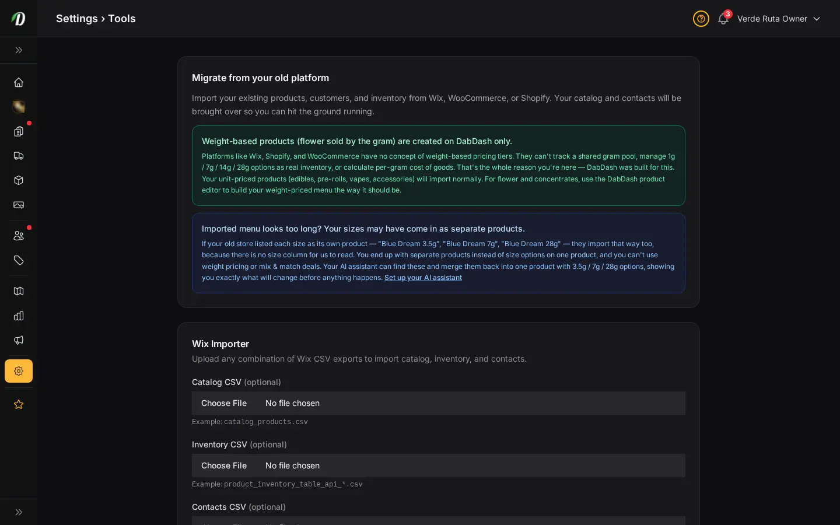The image size is (840, 525).
Task: Click the 'Wix Importer' heading
Action: (220, 344)
